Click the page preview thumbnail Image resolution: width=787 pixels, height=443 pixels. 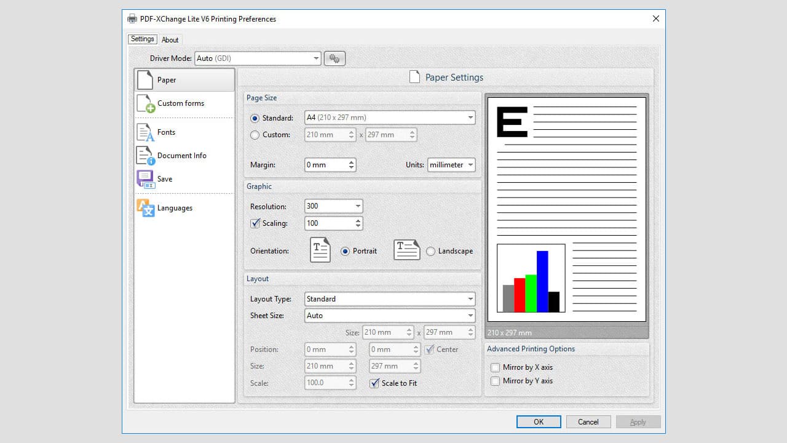(566, 209)
